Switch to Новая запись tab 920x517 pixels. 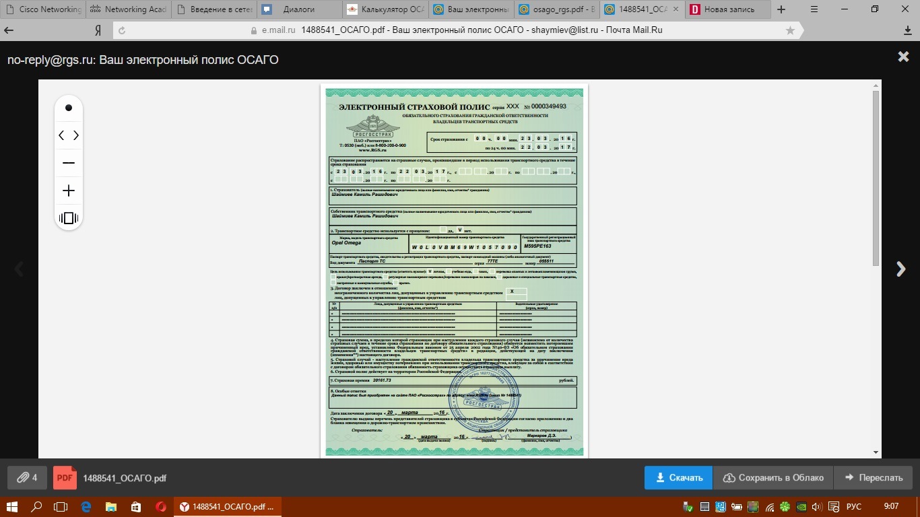coord(727,9)
